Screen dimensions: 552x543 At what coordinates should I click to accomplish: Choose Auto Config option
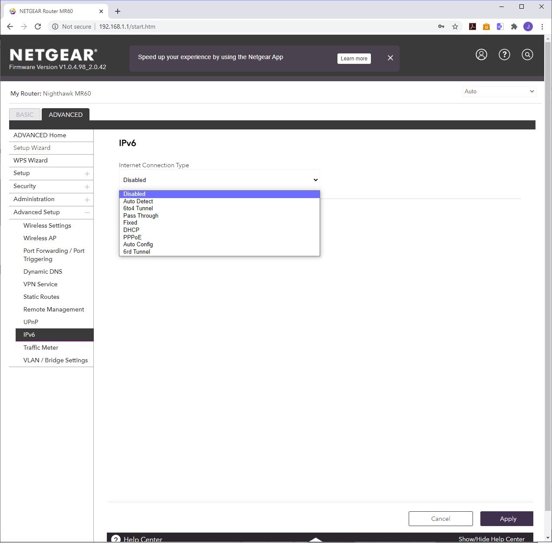click(219, 244)
